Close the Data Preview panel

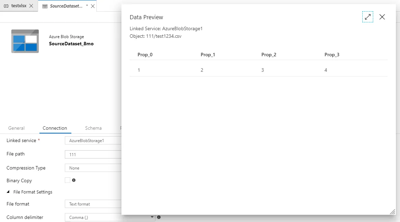point(382,17)
